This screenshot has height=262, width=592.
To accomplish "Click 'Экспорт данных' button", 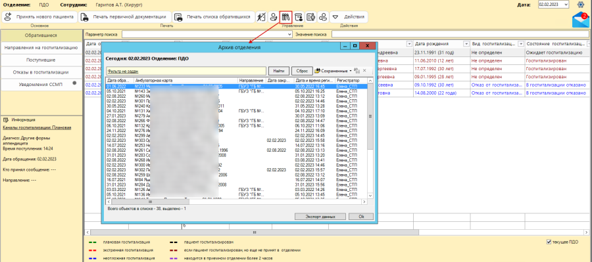I will (320, 217).
